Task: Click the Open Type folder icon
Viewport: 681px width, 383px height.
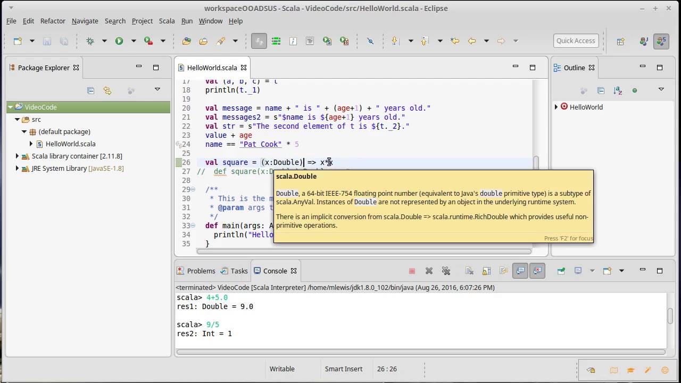Action: click(x=186, y=41)
